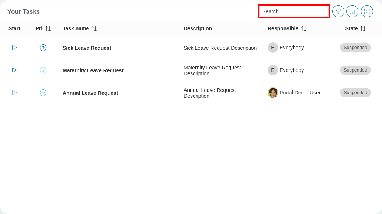Click Suspended state badge for Annual Leave Request

[x=355, y=93]
